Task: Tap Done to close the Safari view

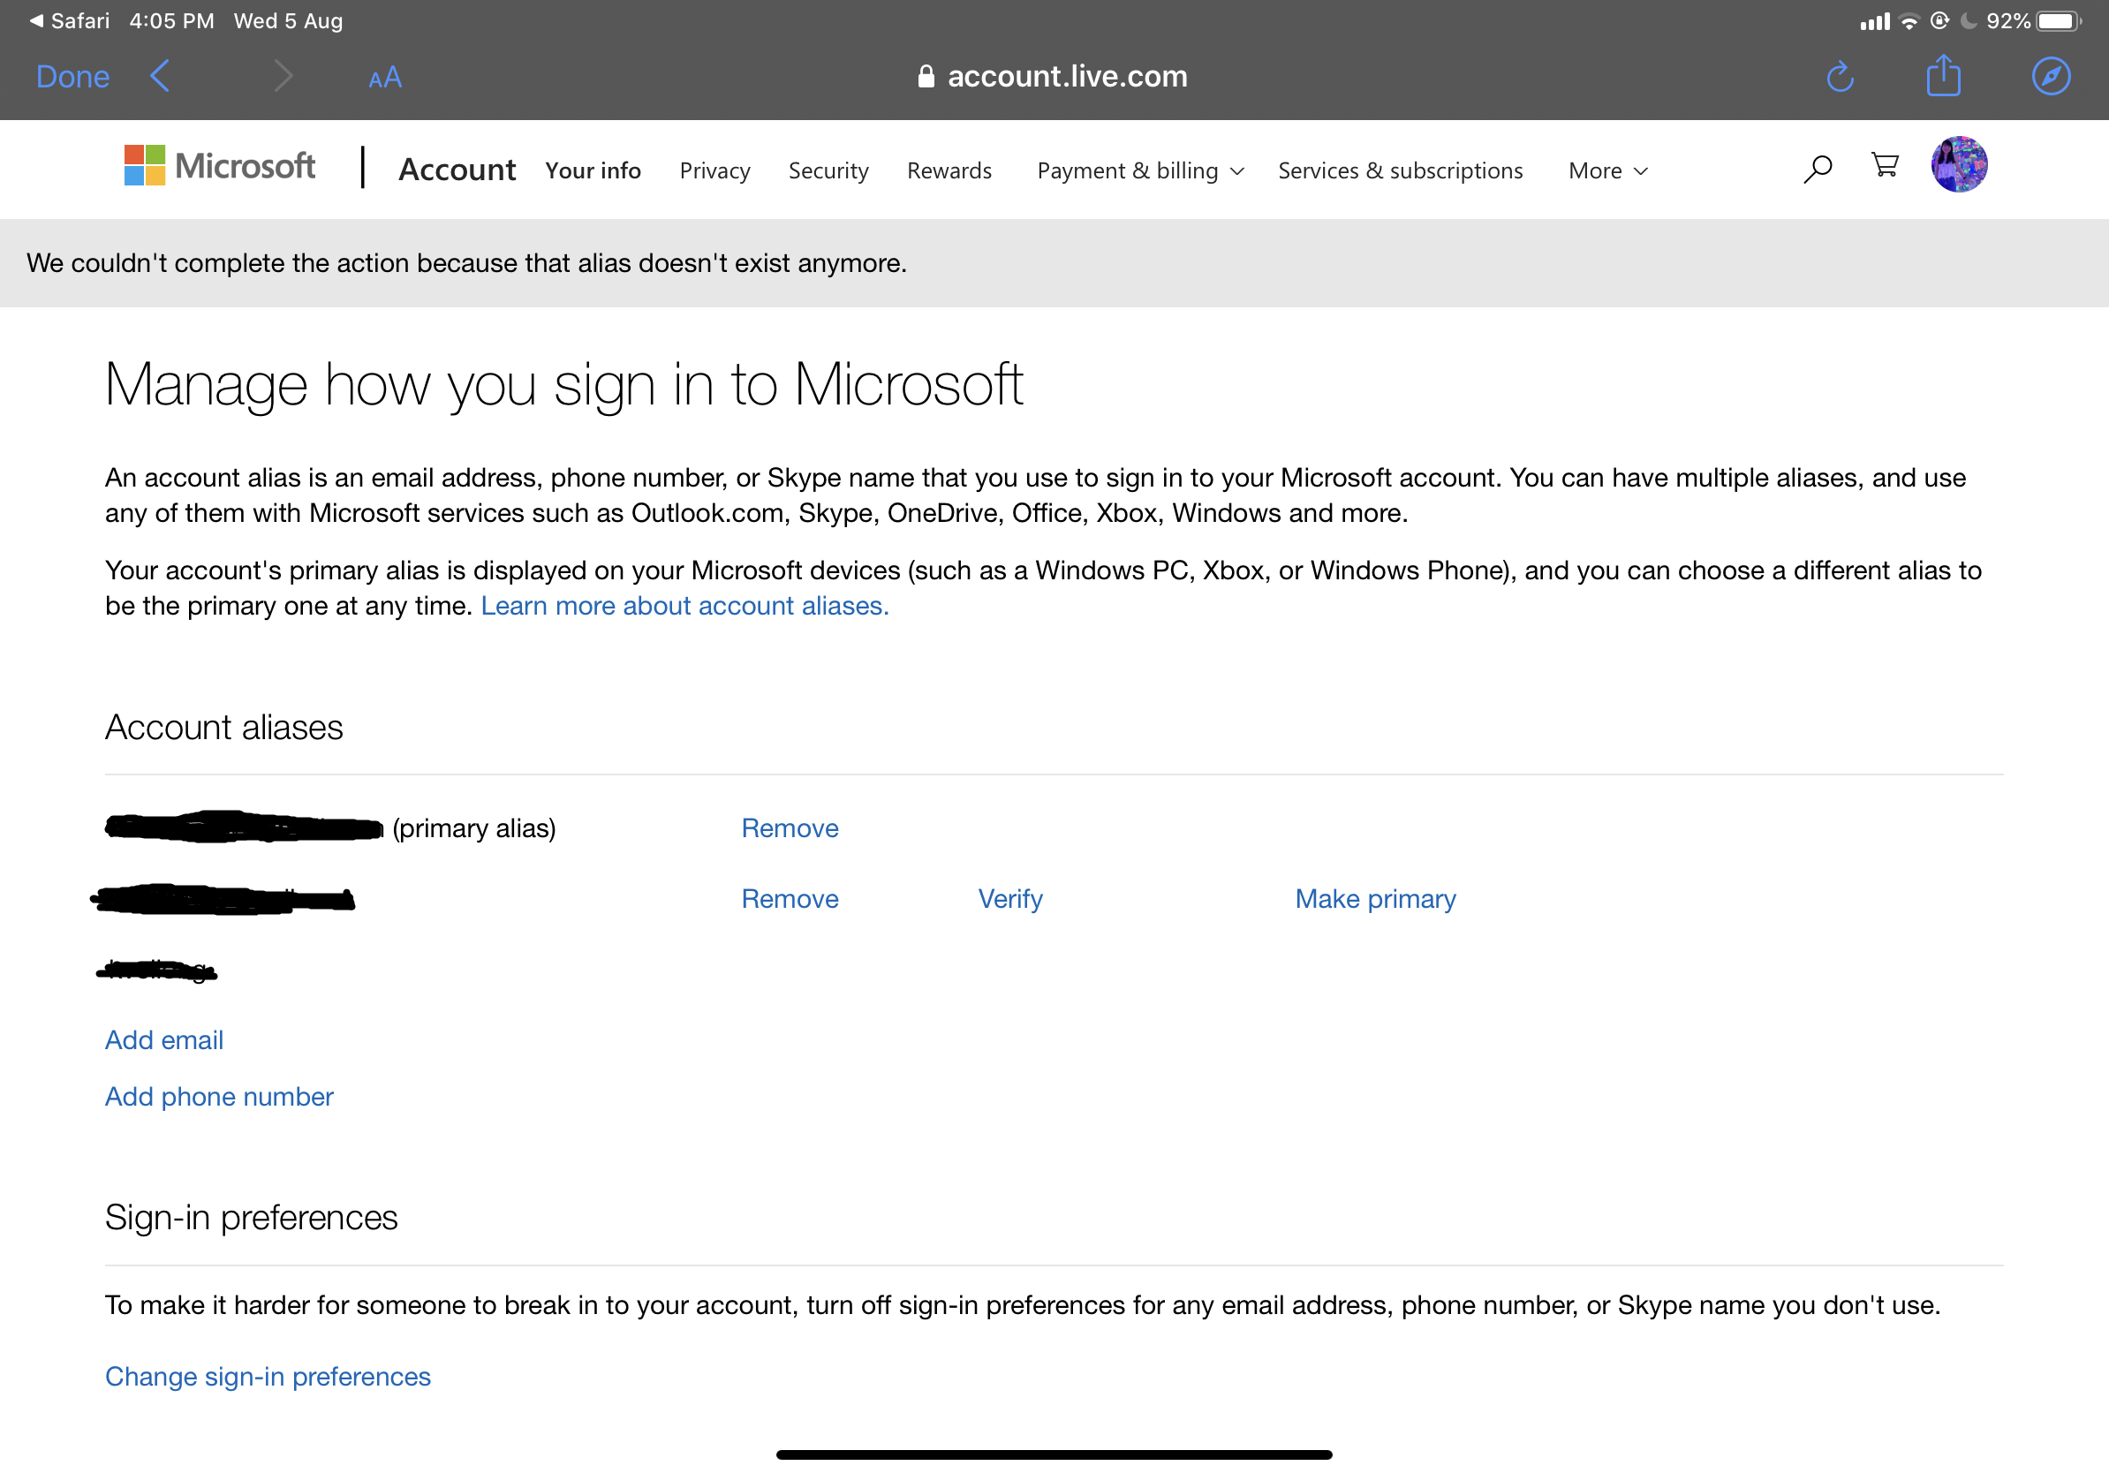Action: [72, 76]
